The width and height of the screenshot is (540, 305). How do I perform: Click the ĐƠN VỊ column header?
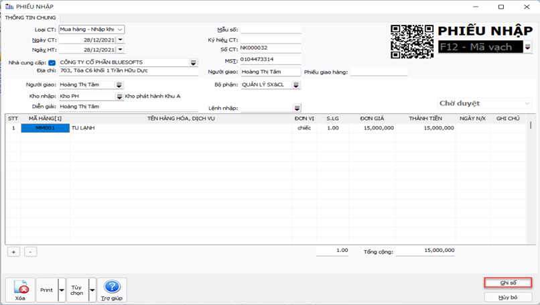coord(304,119)
